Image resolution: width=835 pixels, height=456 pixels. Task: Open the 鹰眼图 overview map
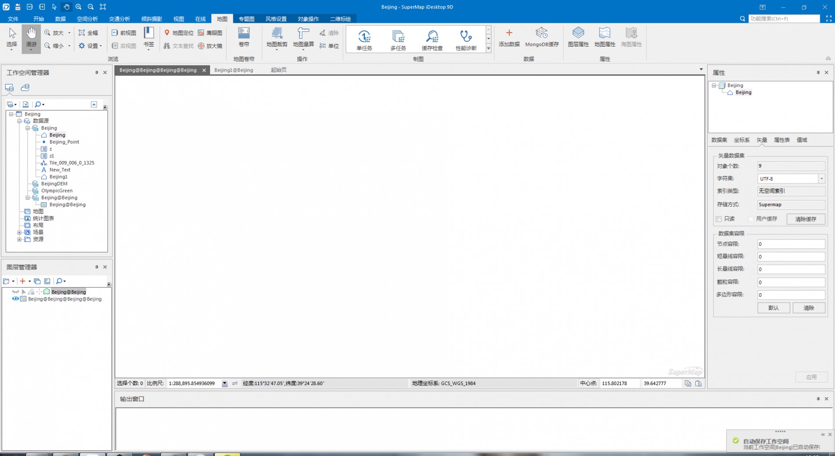pos(210,33)
